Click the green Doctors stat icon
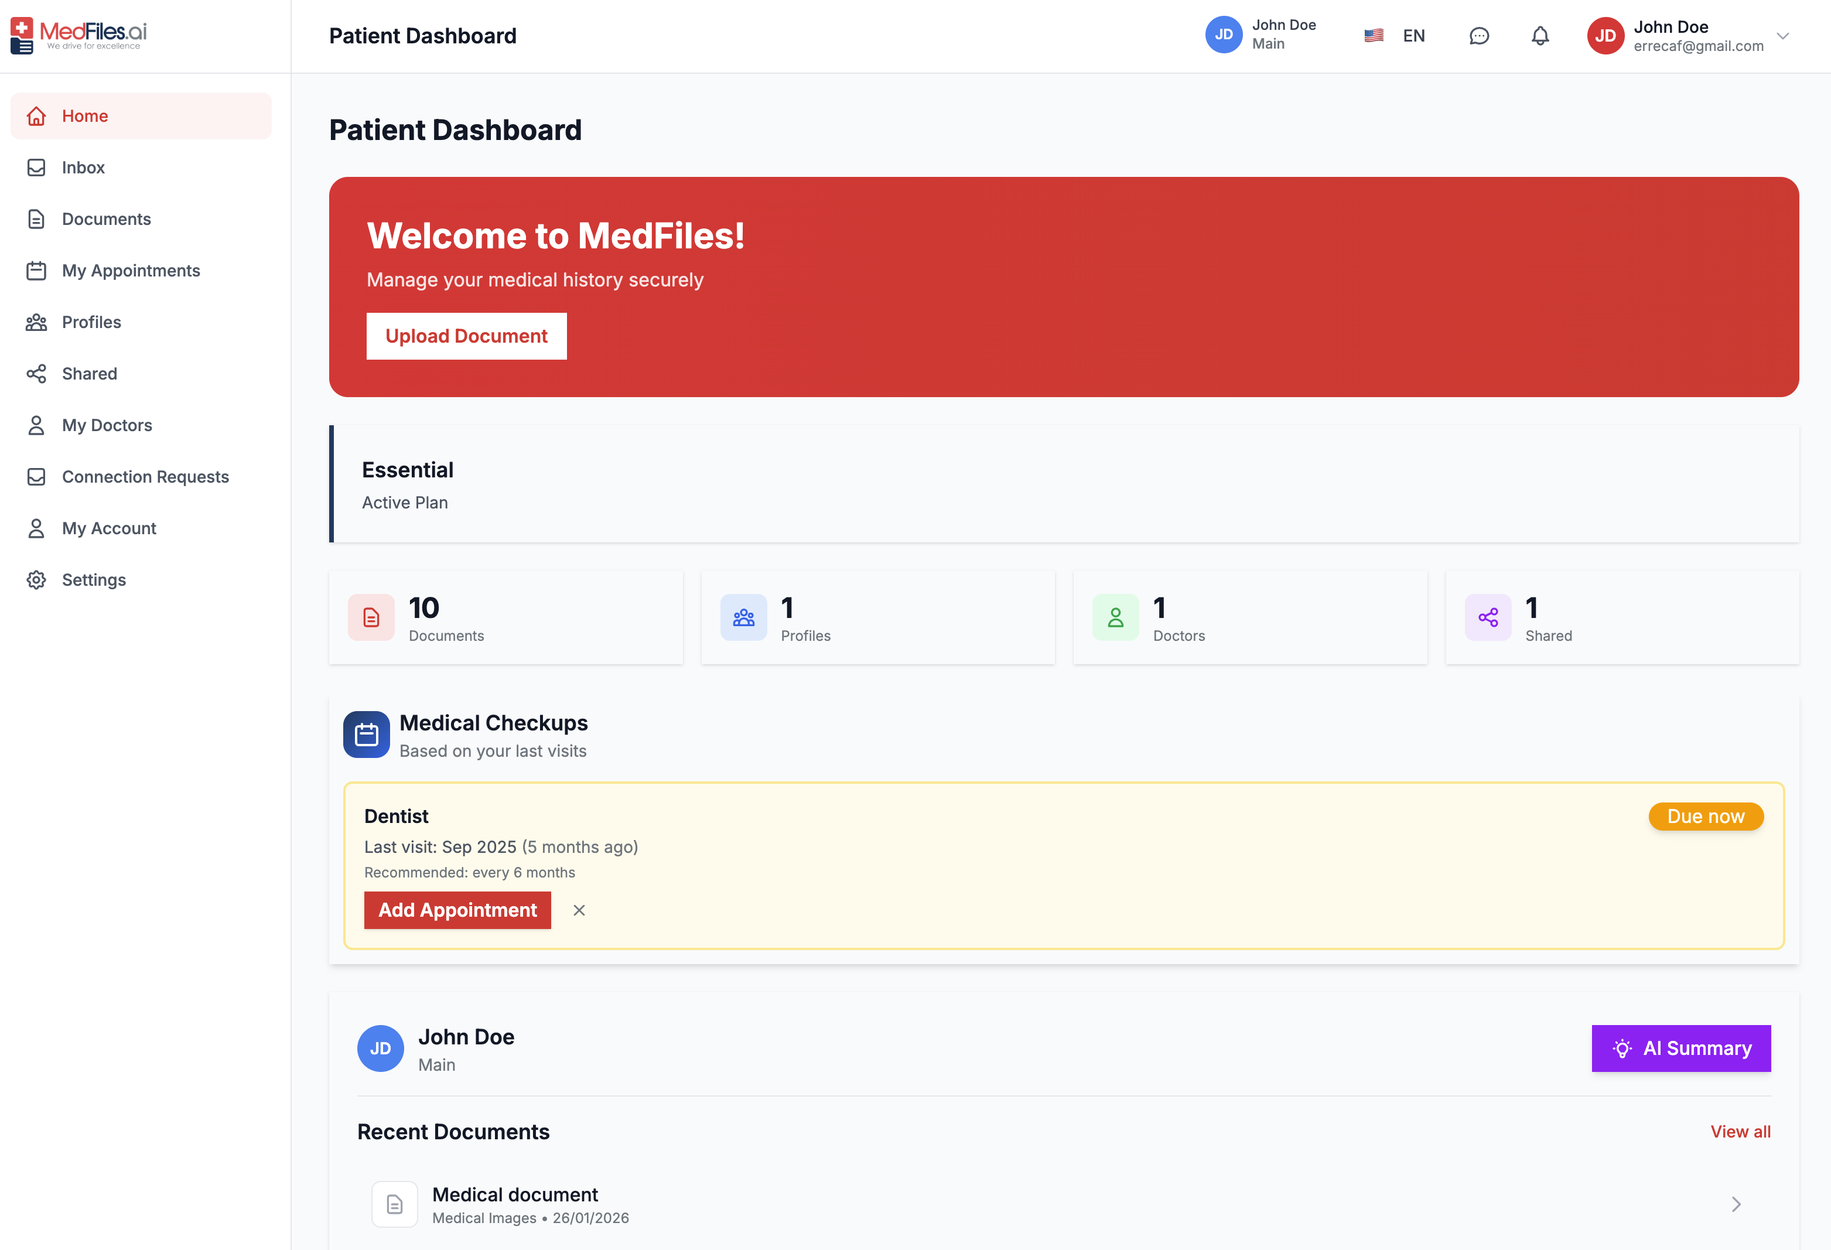 point(1115,617)
